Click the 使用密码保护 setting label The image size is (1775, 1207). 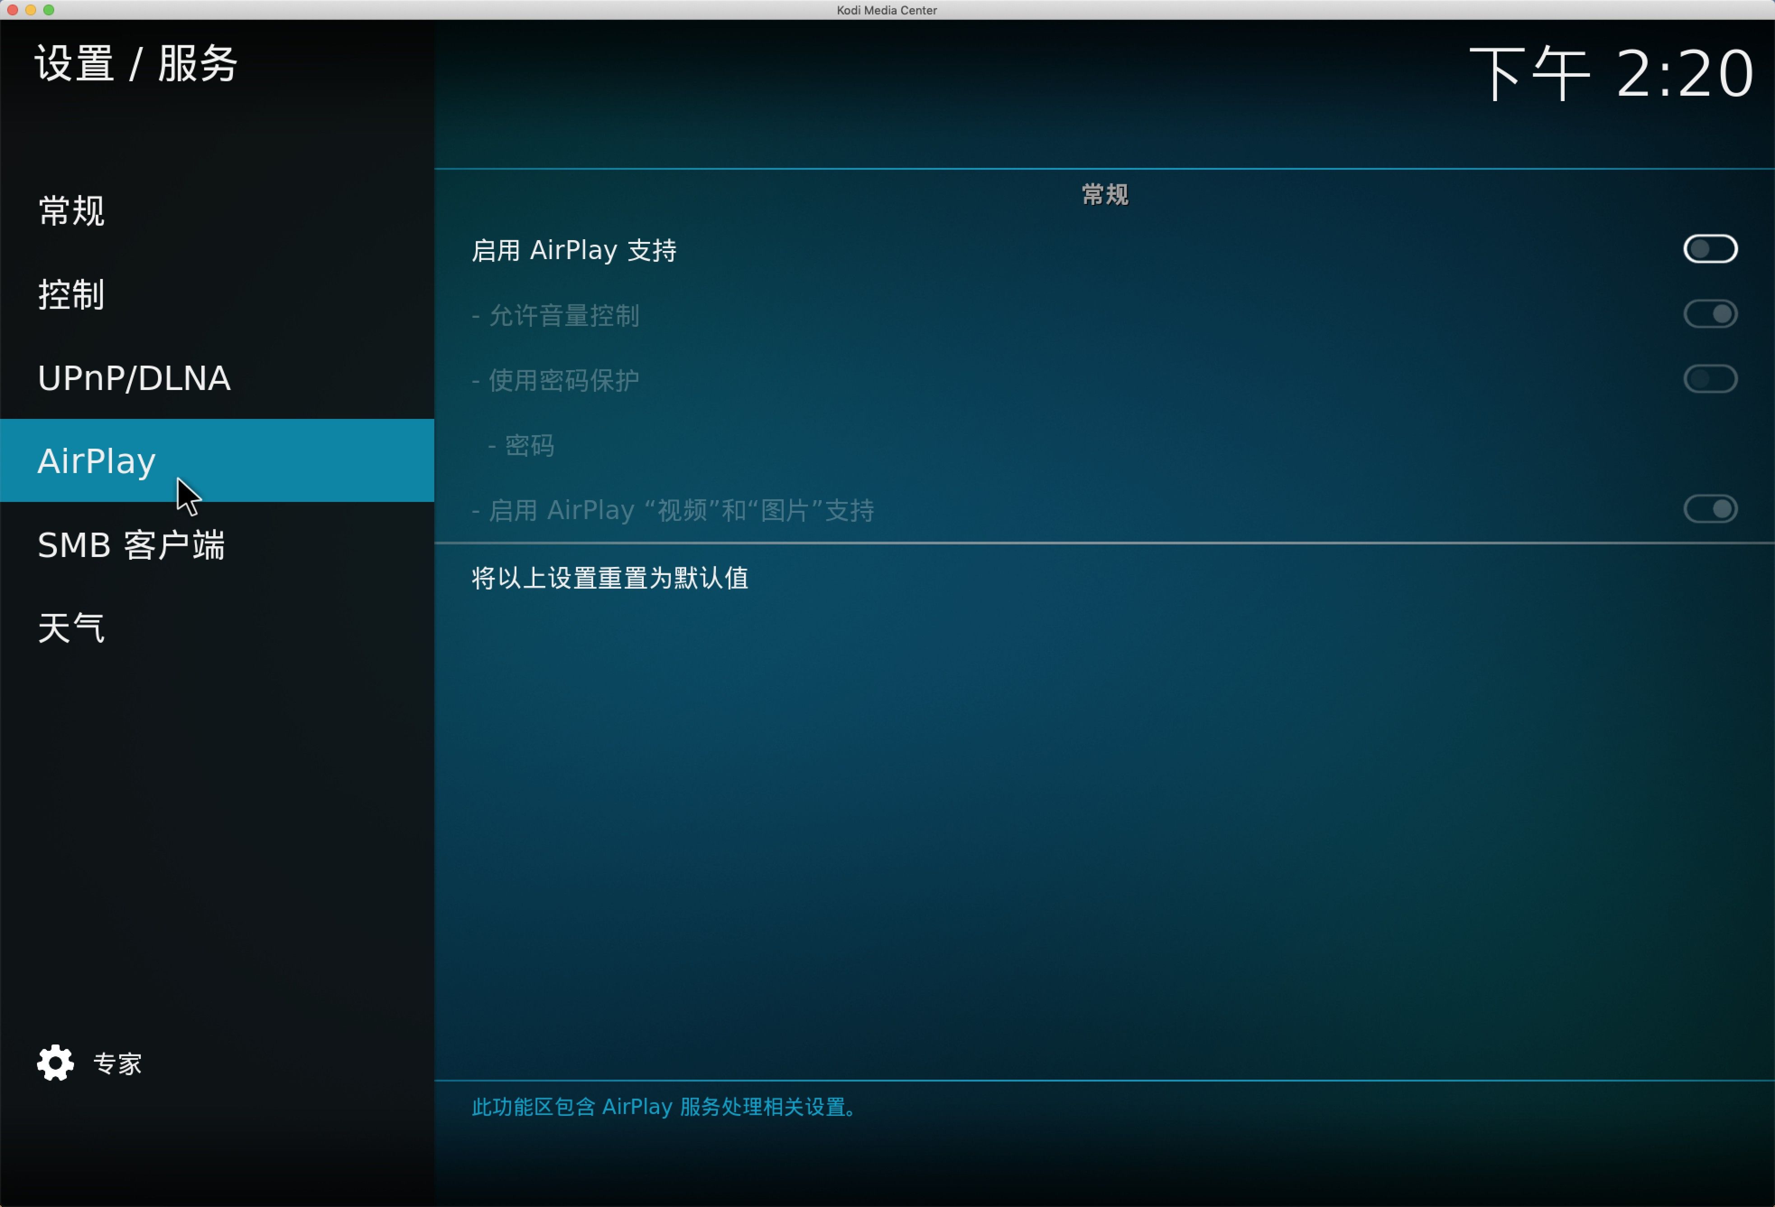point(563,381)
